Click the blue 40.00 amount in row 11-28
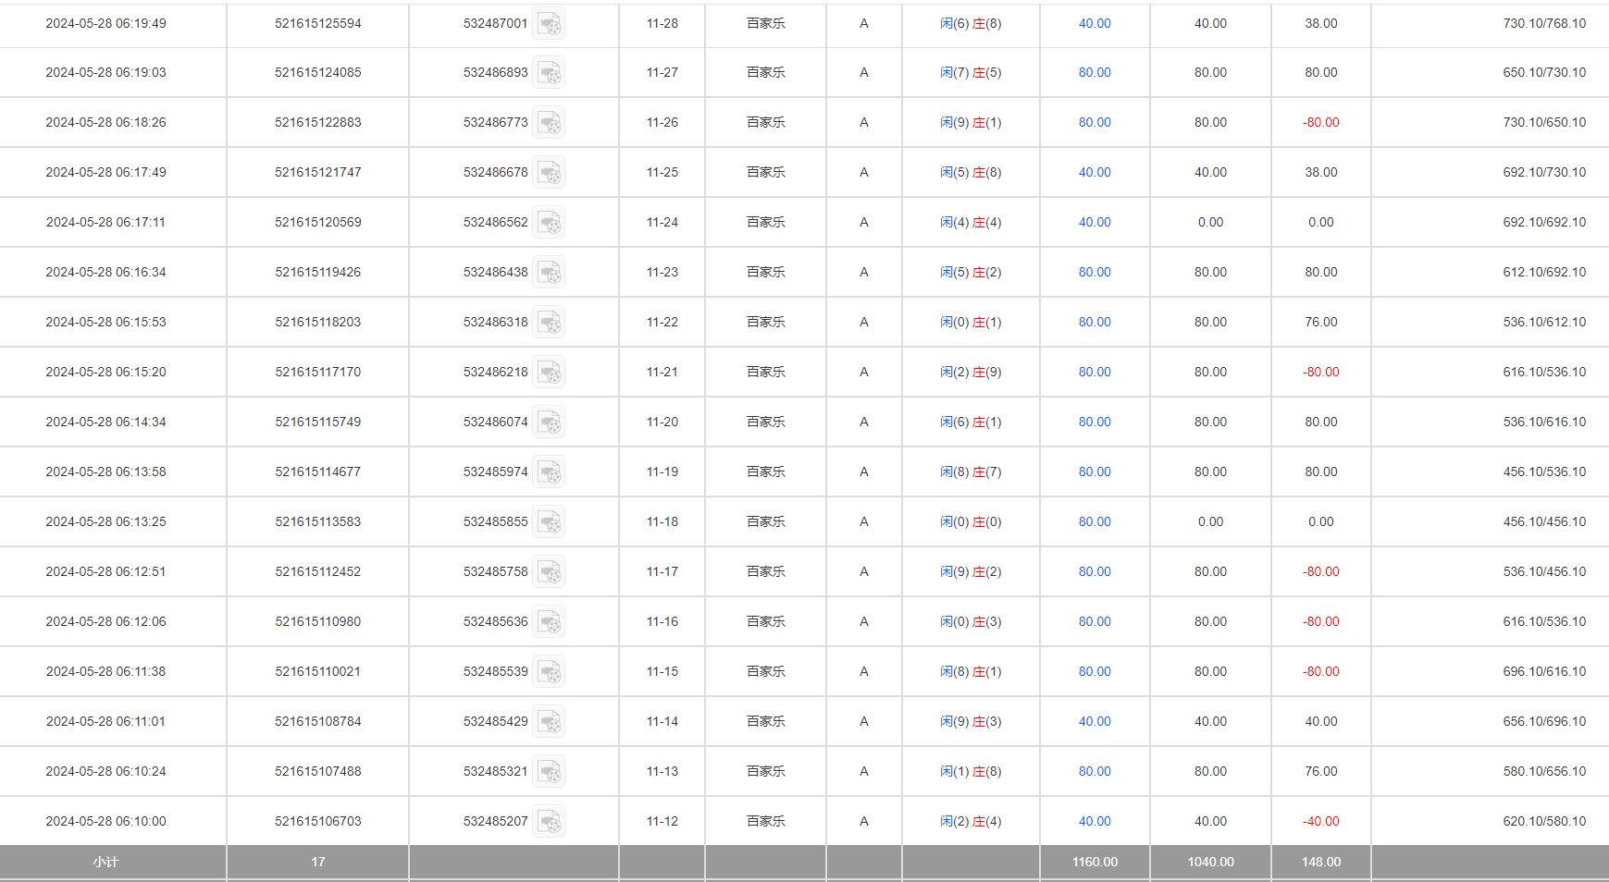This screenshot has width=1609, height=882. tap(1095, 23)
